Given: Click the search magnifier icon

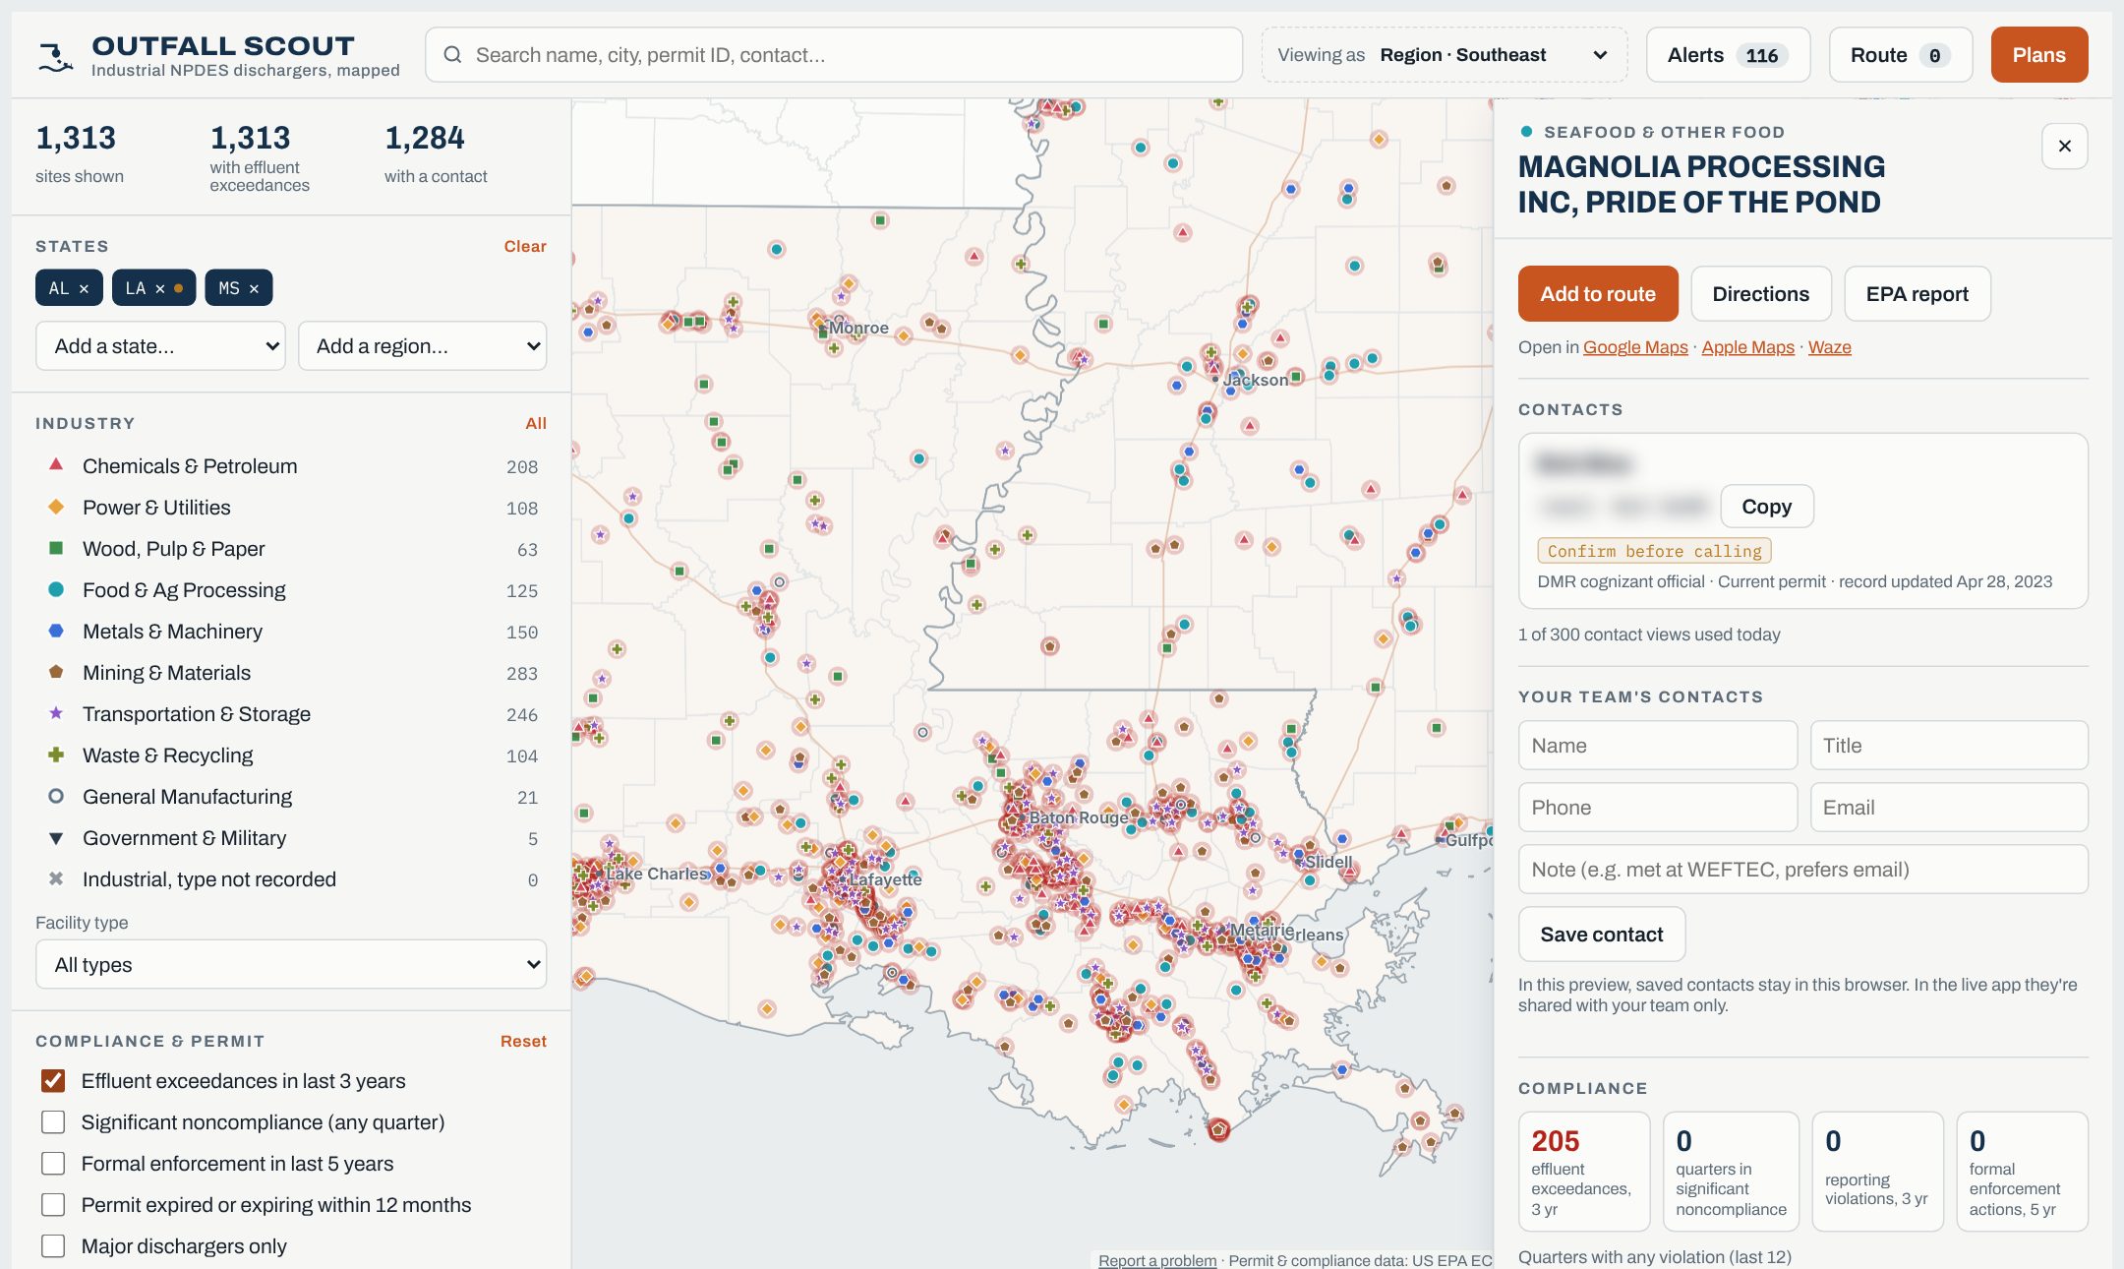Looking at the screenshot, I should tap(452, 54).
